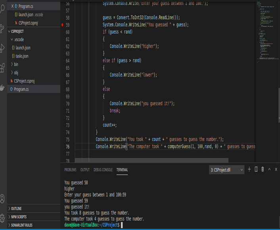
Task: Expand the OUTLINE section
Action: tap(16, 209)
